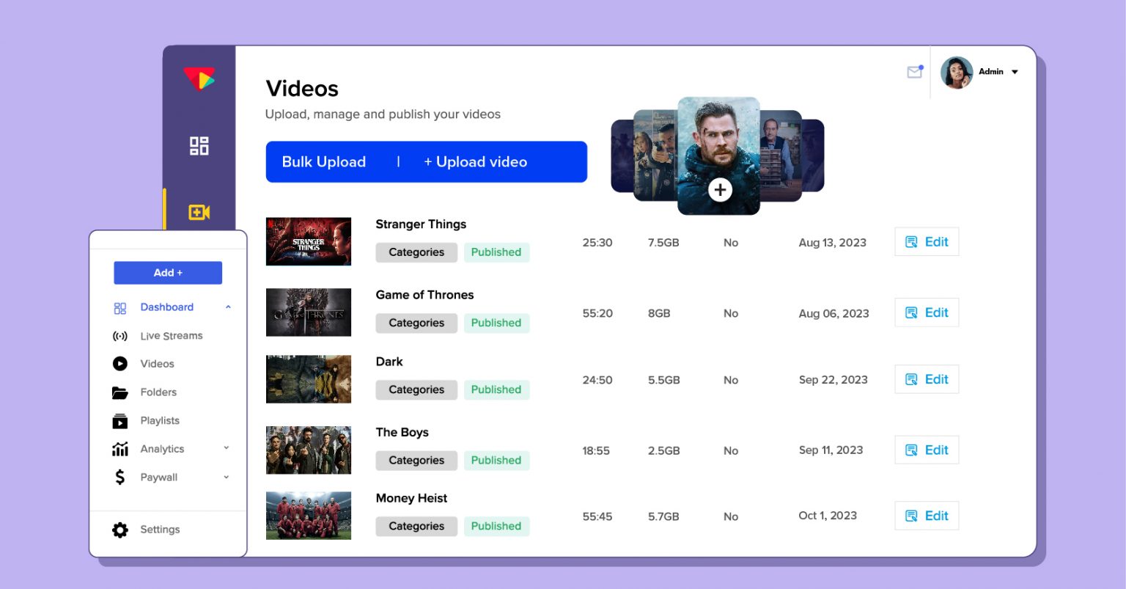This screenshot has width=1126, height=589.
Task: Expand the Paywall submenu arrow
Action: 226,477
